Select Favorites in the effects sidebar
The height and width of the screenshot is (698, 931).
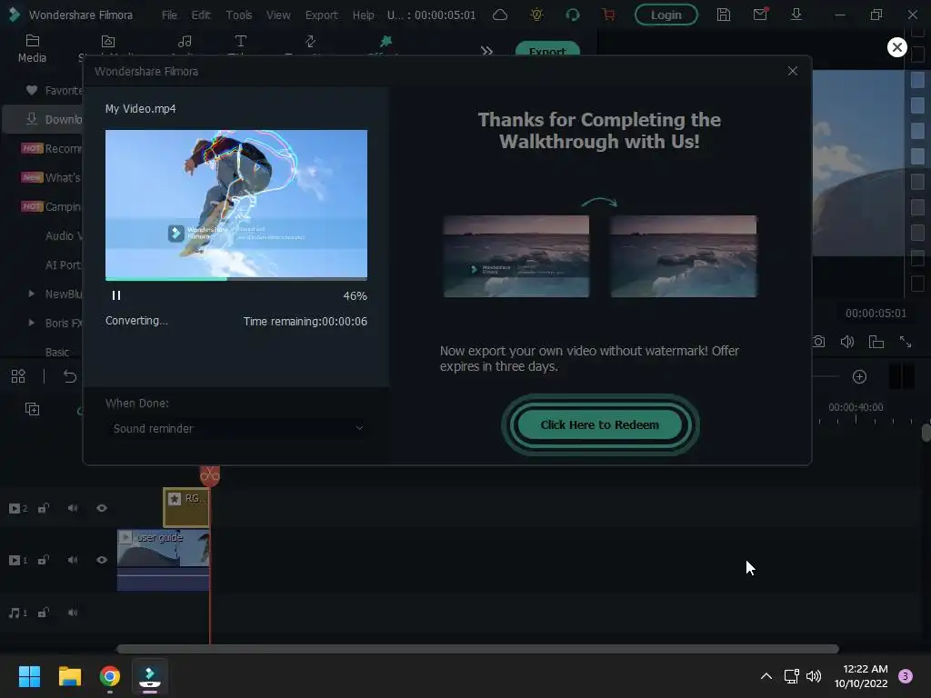pyautogui.click(x=54, y=90)
